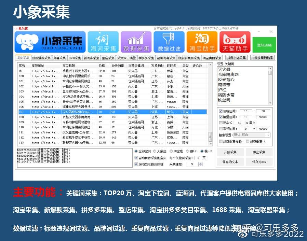Click the keyword list scroll down arrow
Screen dimensions: 307x241
270,103
